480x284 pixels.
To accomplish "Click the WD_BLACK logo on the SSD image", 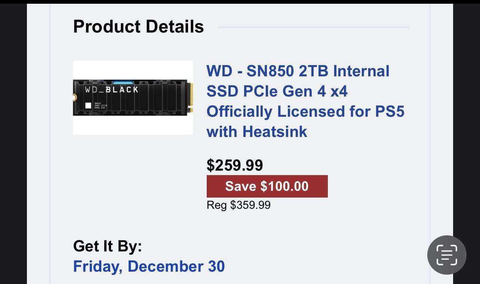I will (x=111, y=90).
